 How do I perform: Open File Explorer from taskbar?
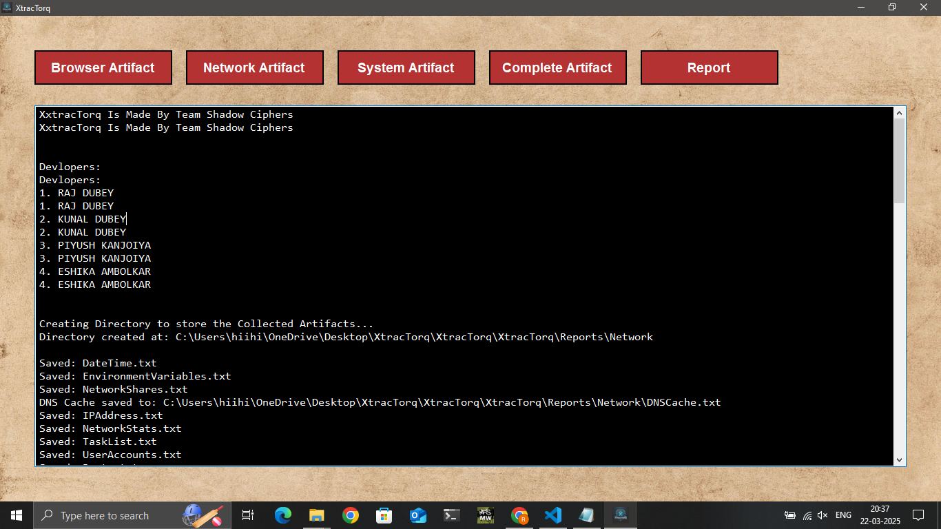point(317,515)
